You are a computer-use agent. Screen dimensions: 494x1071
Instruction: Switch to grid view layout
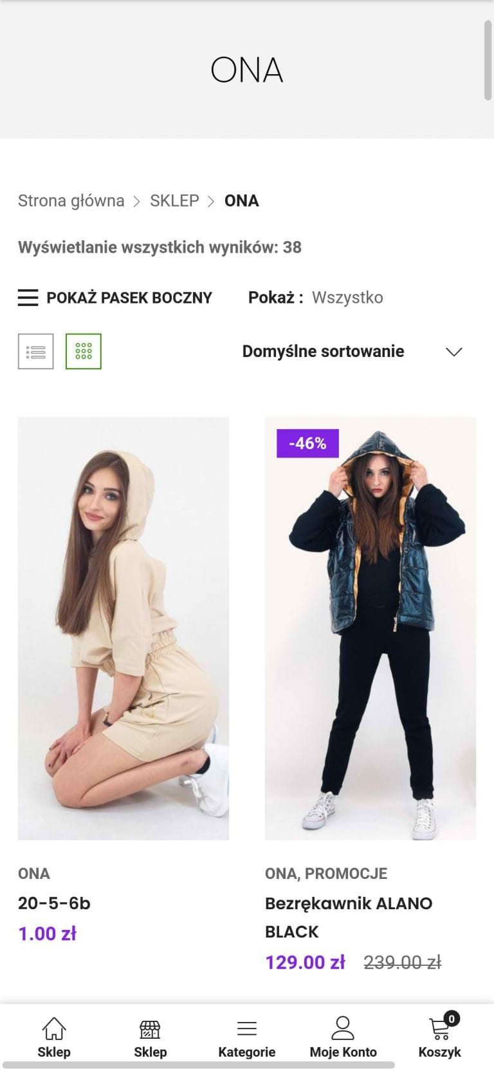pyautogui.click(x=84, y=351)
